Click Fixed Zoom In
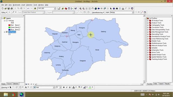The height and width of the screenshot is (97, 173). 86,8
